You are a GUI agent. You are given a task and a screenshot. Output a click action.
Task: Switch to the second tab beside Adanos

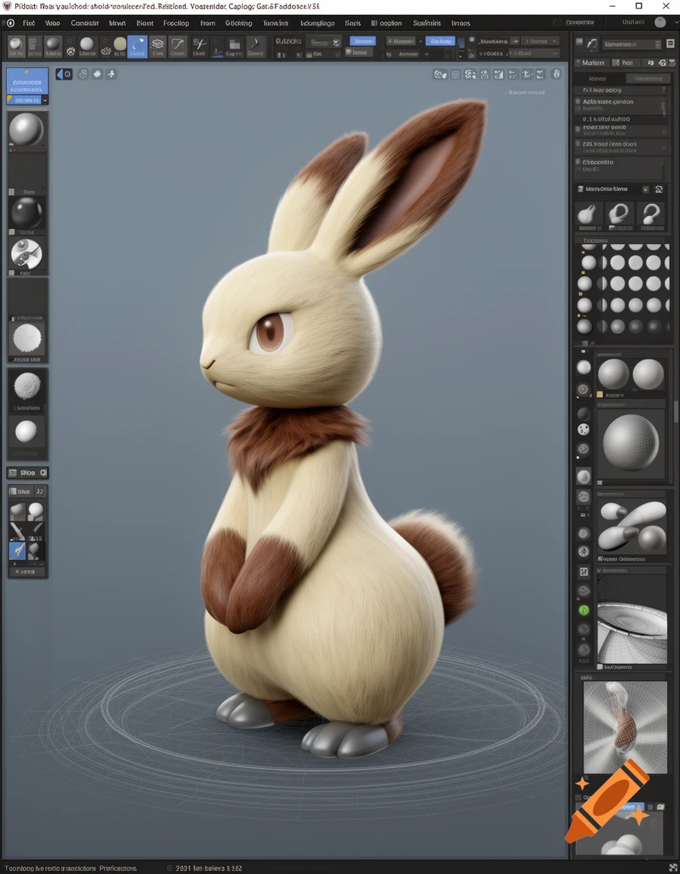(648, 79)
